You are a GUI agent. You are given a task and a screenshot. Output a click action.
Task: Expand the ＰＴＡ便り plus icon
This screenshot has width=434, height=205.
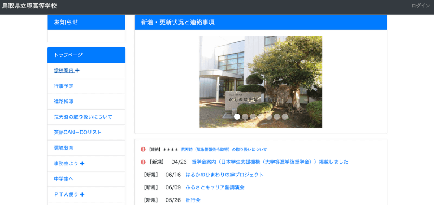click(x=82, y=194)
